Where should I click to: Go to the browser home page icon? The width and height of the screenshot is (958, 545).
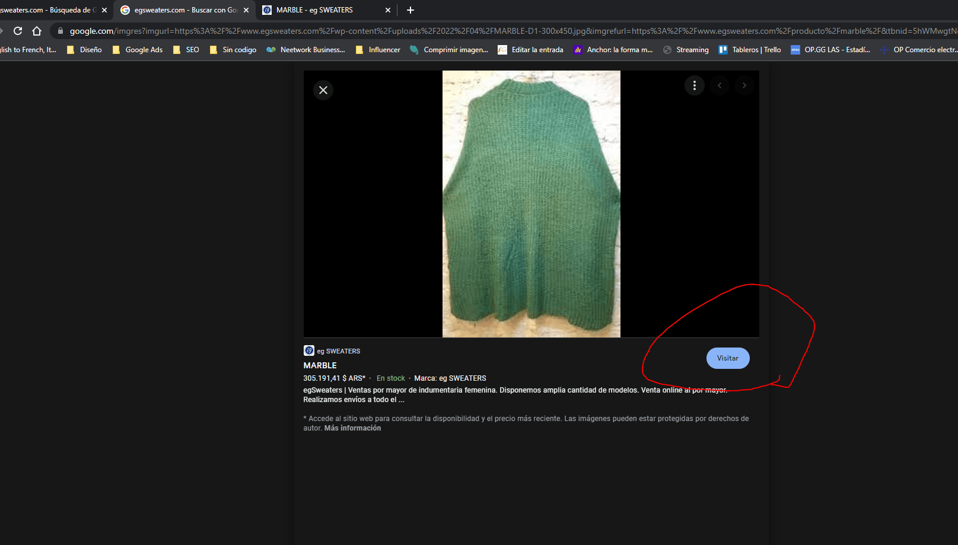(x=37, y=31)
